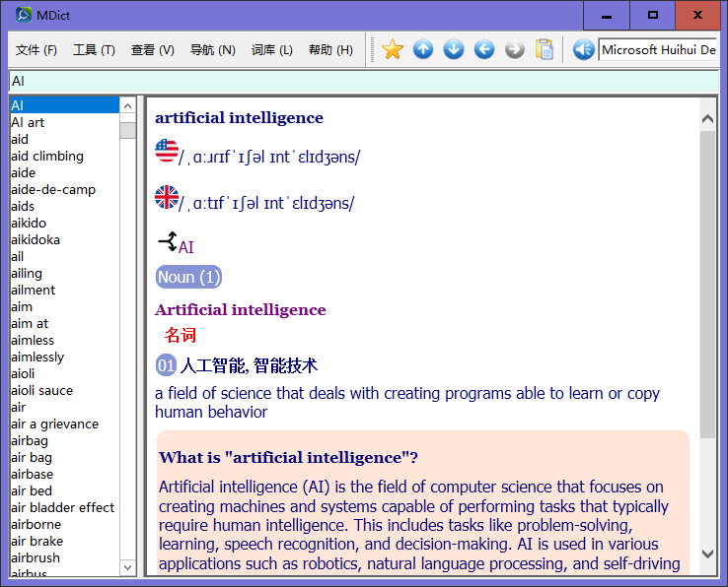Screen dimensions: 728x587
Task: Click 'What is "artificial intelligence"?' heading
Action: point(288,458)
